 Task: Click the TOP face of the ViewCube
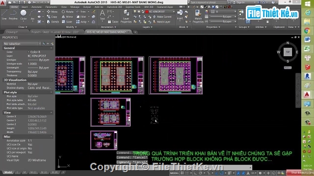pyautogui.click(x=288, y=52)
